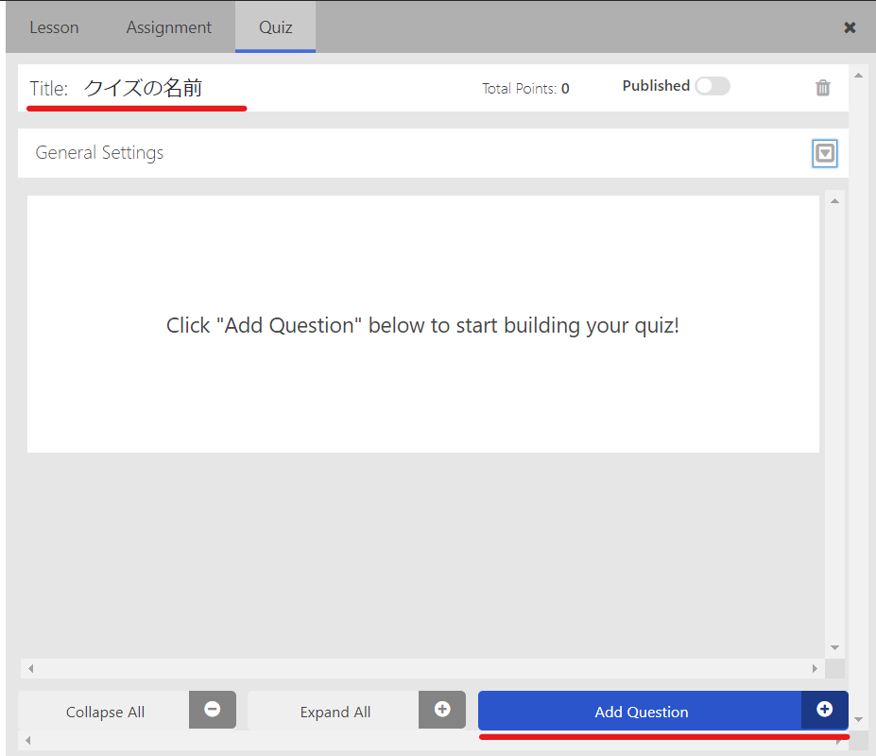Image resolution: width=876 pixels, height=756 pixels.
Task: Close the builder with the X icon
Action: (850, 27)
